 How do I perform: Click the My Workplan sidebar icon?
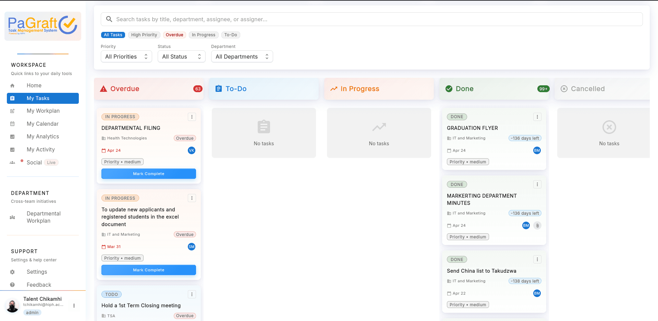[x=12, y=111]
